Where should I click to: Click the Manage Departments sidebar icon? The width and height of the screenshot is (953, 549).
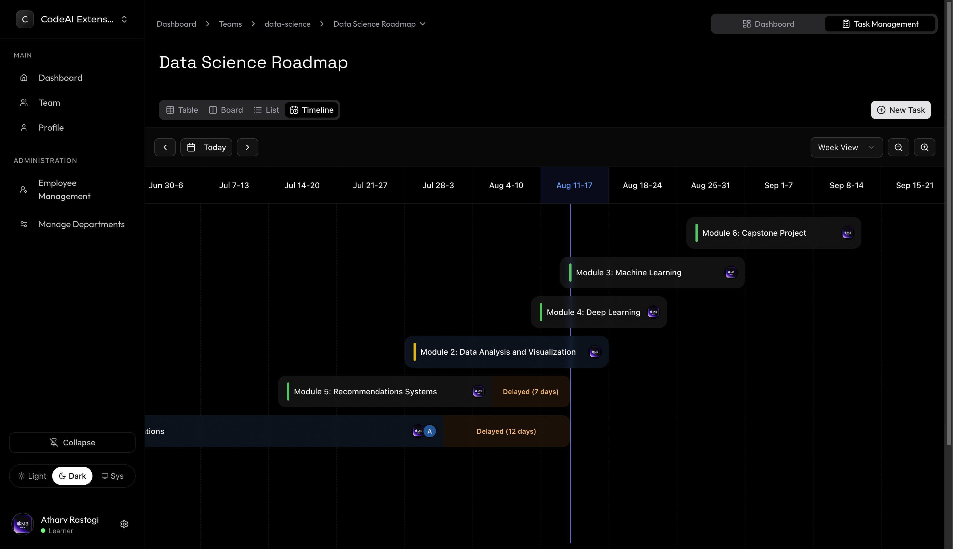click(x=24, y=224)
